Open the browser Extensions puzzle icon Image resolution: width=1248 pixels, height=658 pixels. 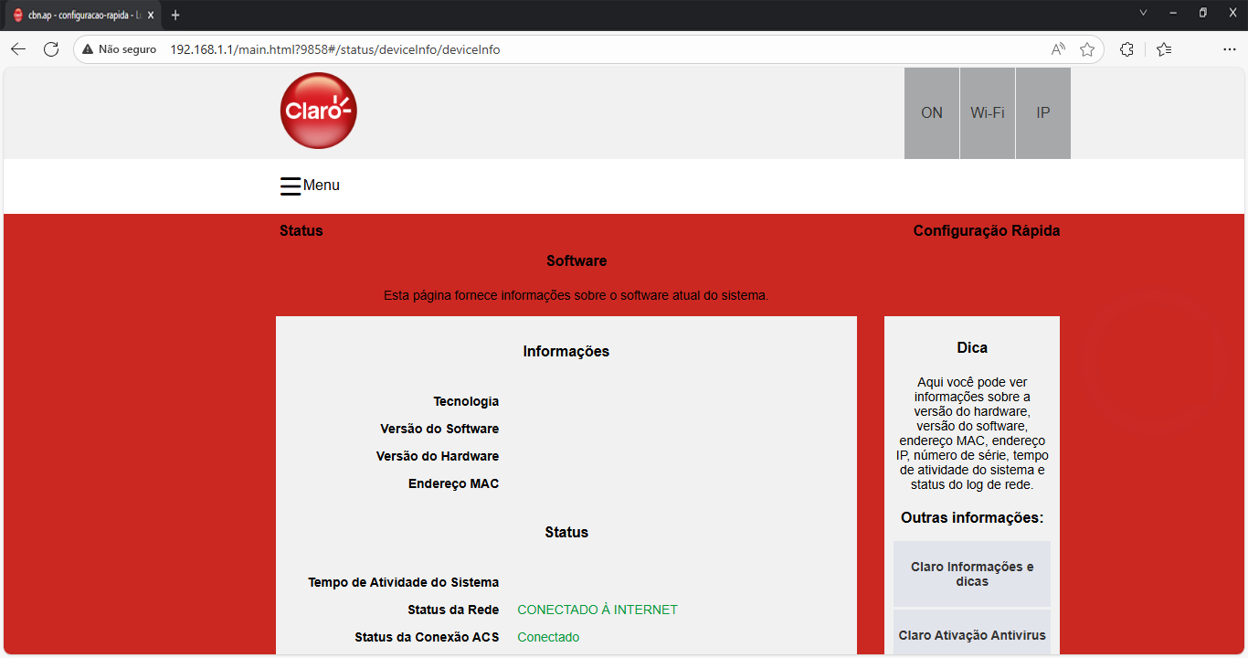point(1127,49)
